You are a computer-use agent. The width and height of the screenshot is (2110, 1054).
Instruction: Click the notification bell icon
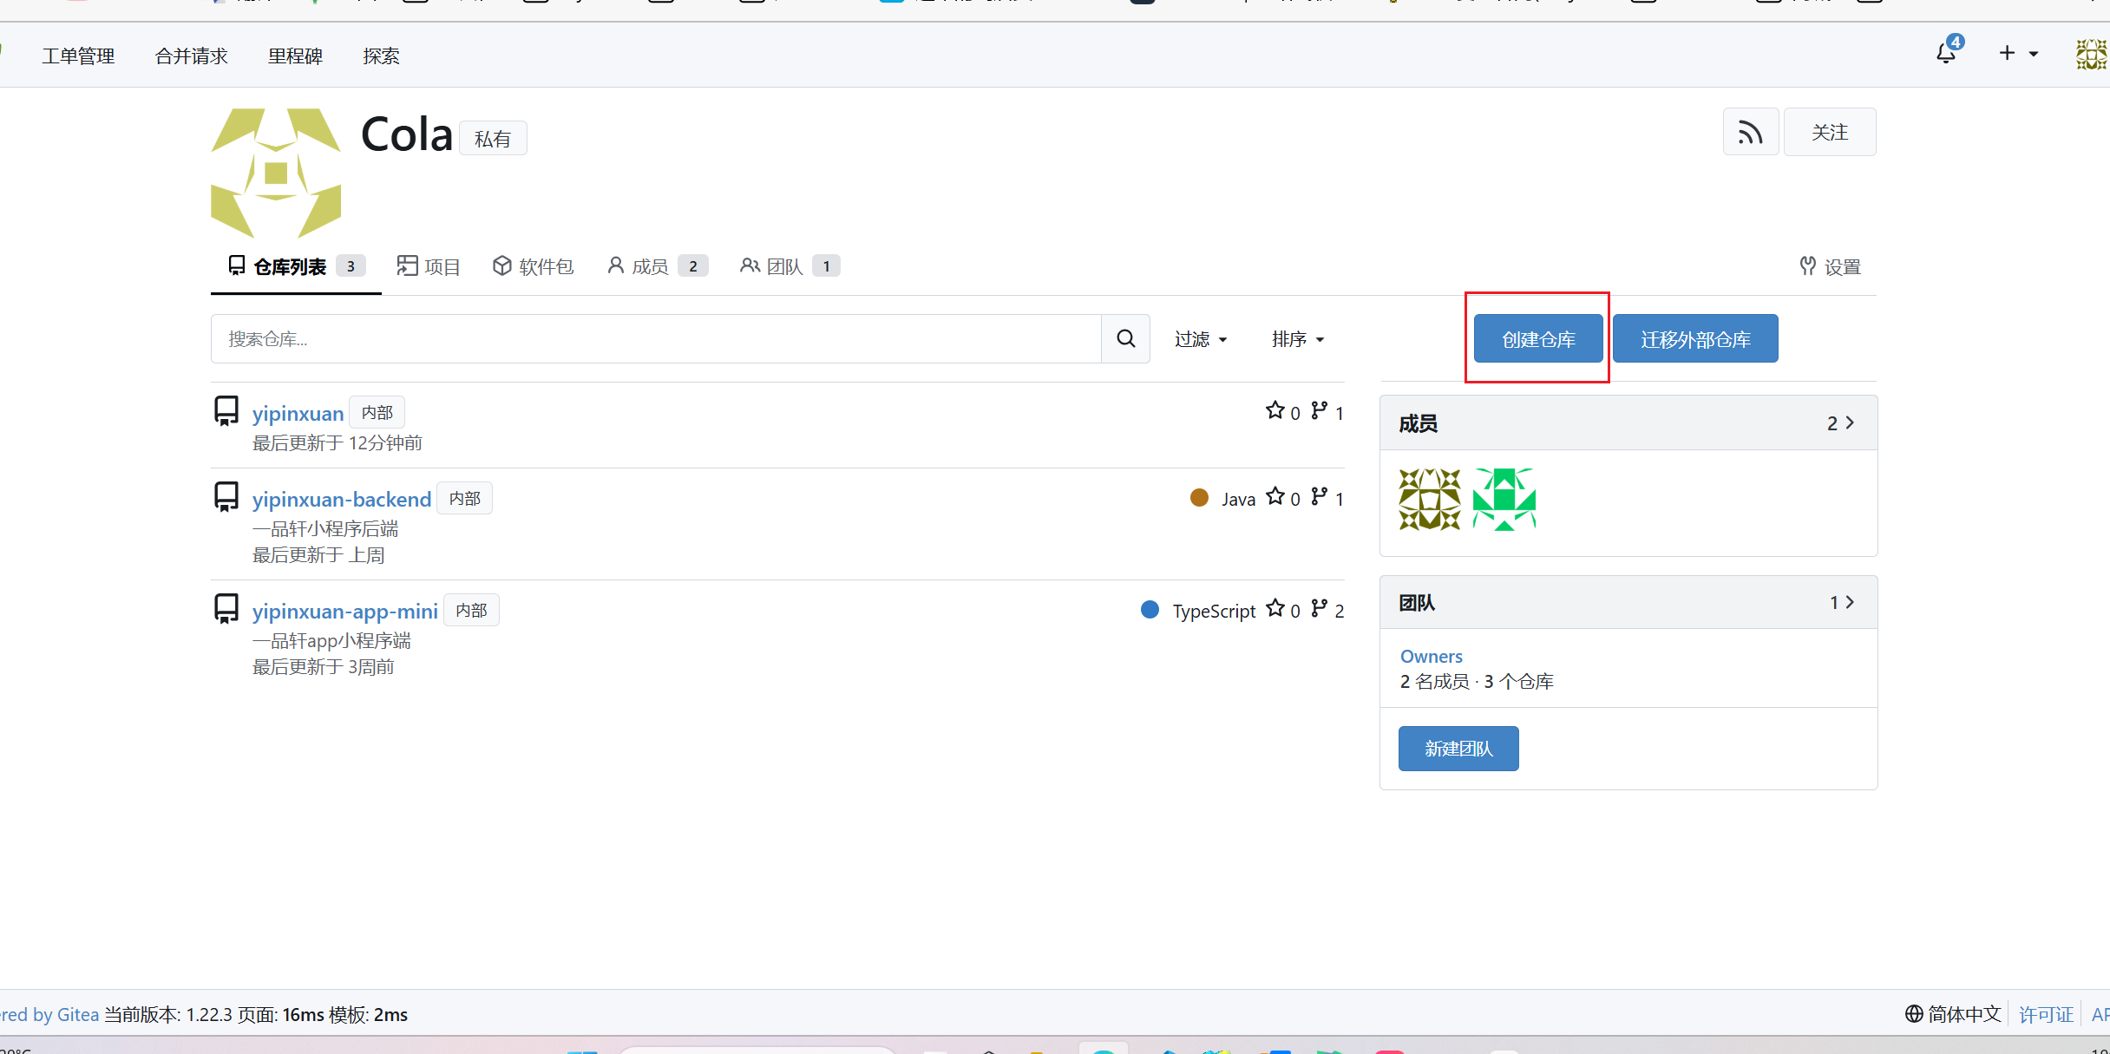[x=1945, y=54]
